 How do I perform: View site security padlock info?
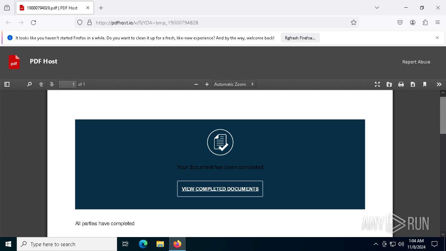pyautogui.click(x=90, y=23)
